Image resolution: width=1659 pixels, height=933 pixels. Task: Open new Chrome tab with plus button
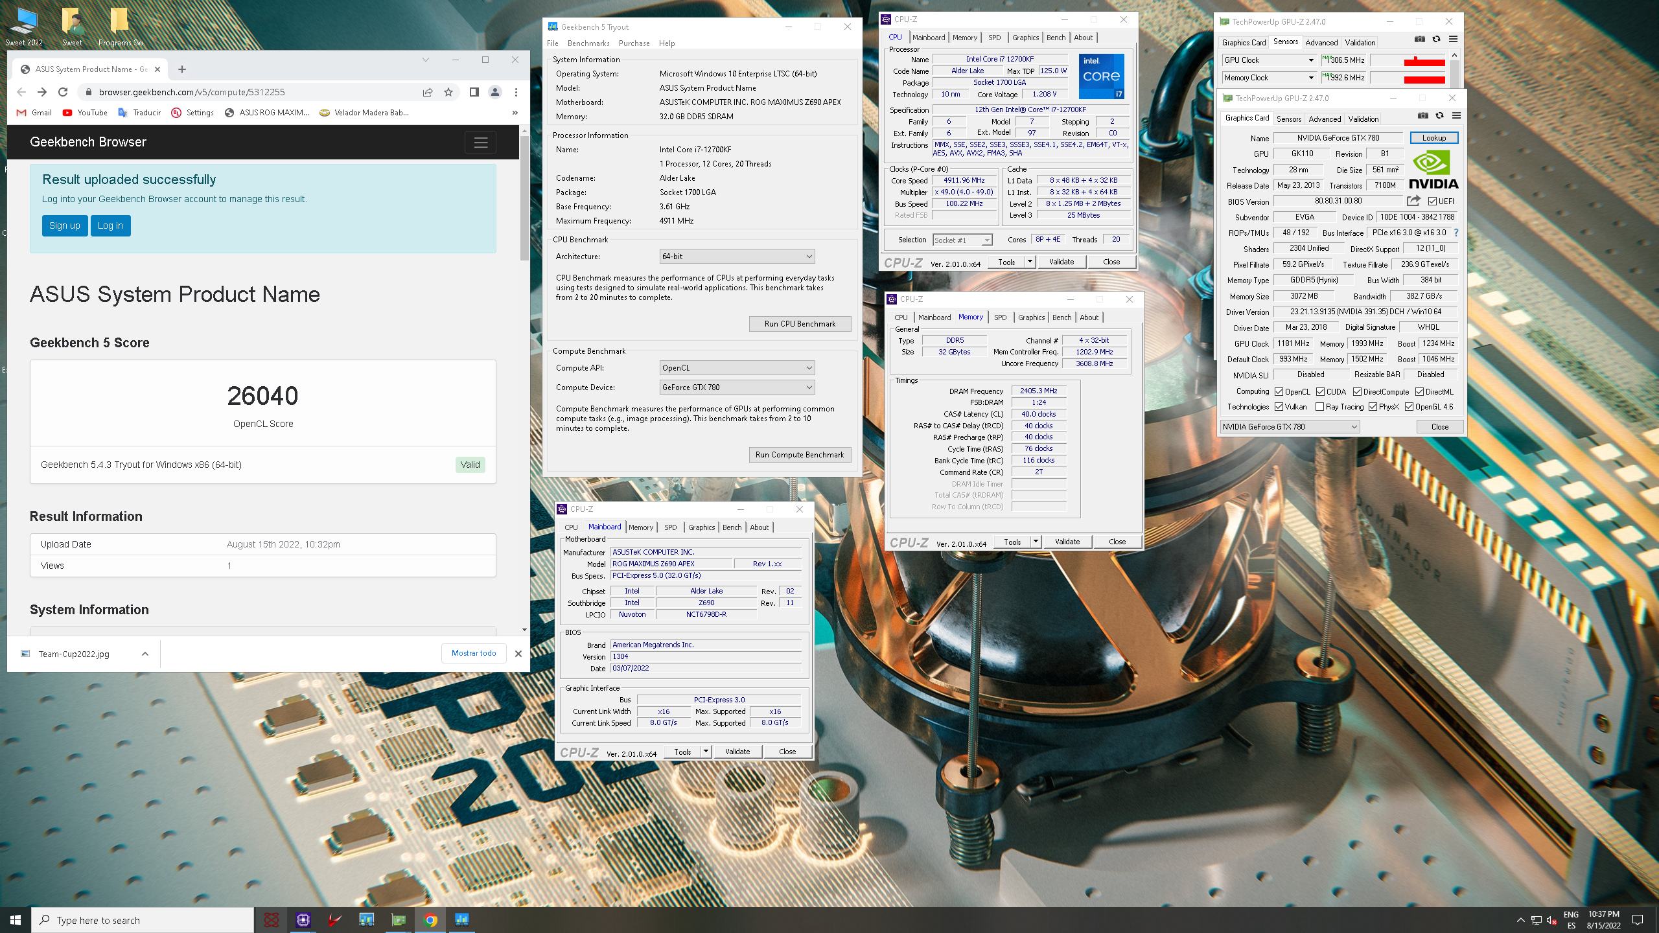182,69
